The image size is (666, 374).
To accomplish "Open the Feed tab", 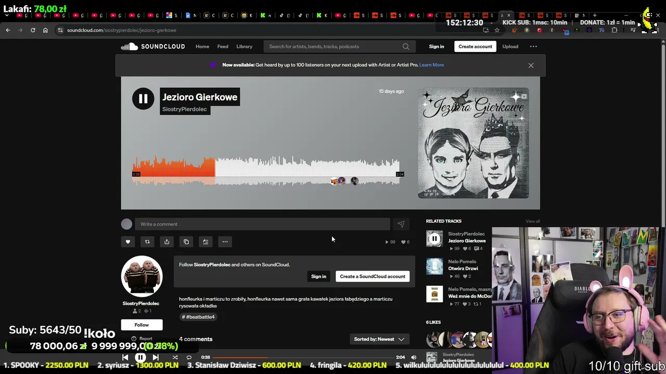I will point(223,47).
